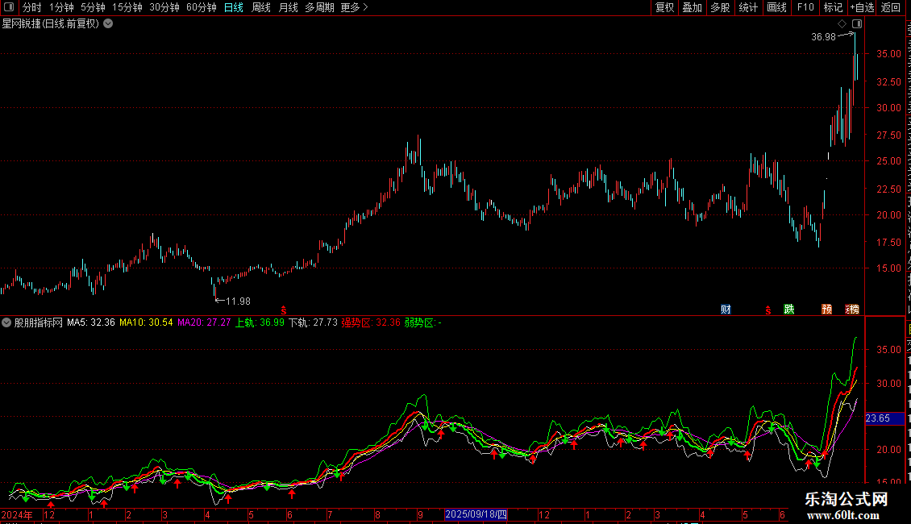Toggle the right side panel icon
This screenshot has width=911, height=524.
tap(857, 24)
